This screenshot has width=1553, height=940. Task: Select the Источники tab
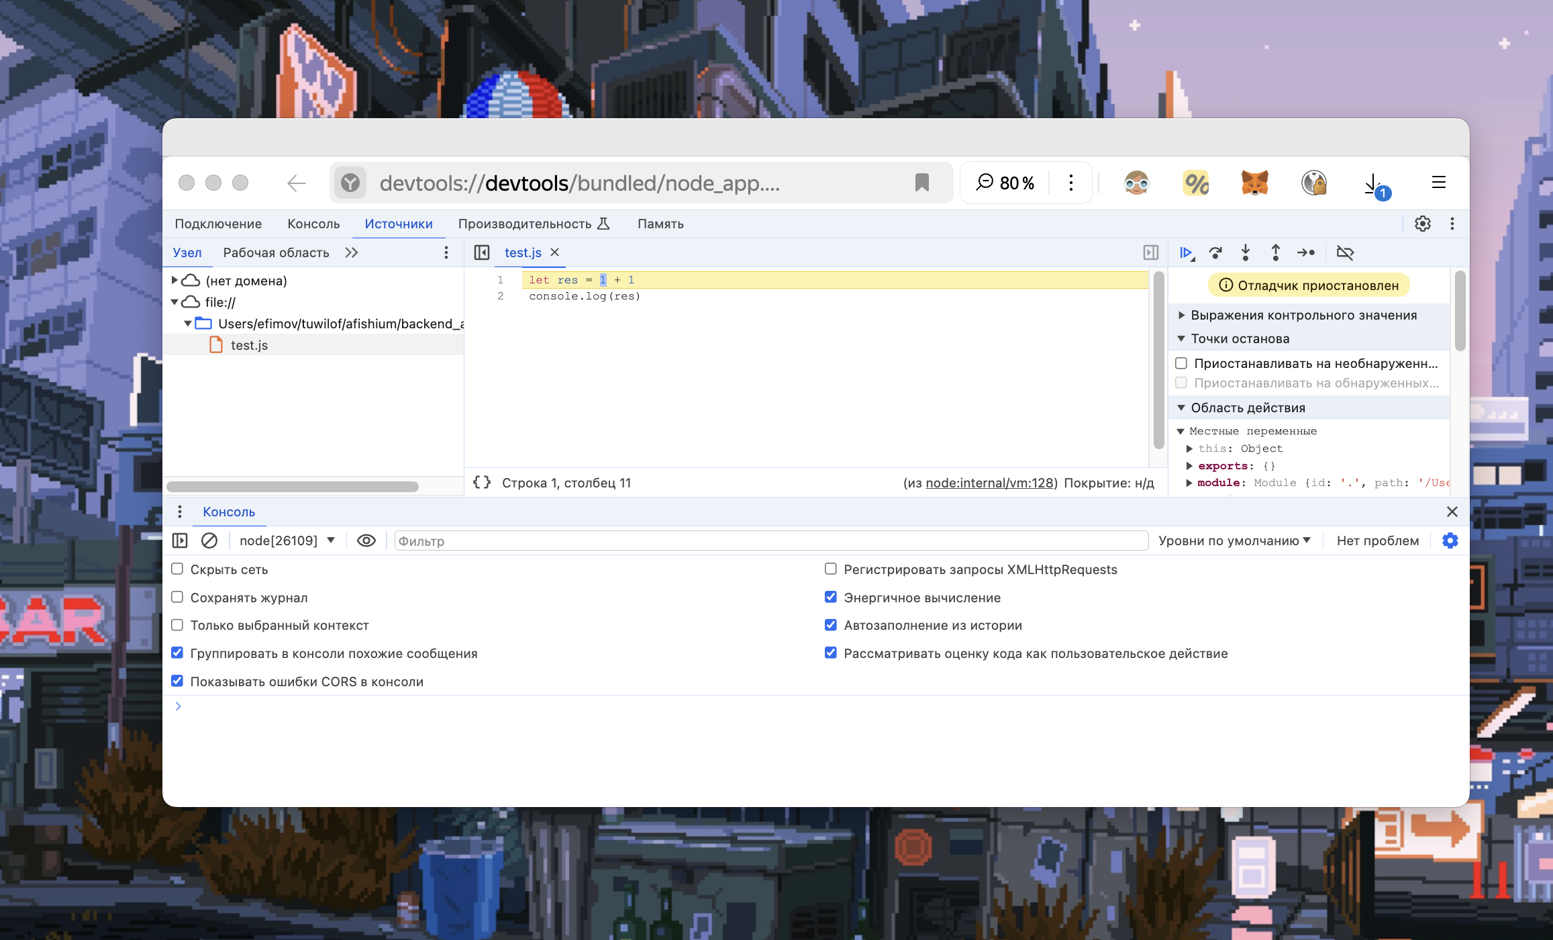click(x=399, y=224)
